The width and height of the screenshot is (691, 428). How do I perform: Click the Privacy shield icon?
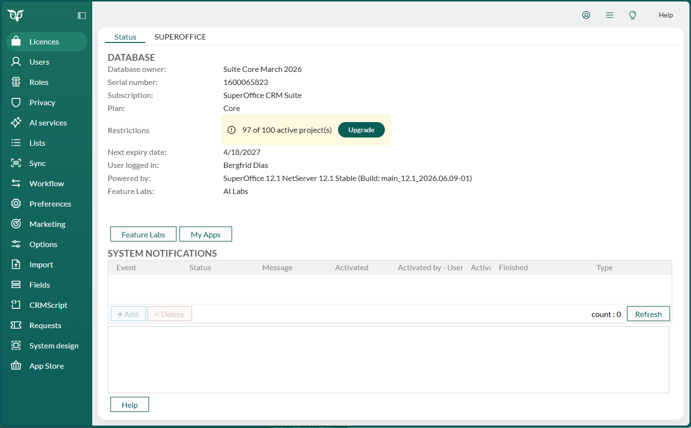coord(16,102)
